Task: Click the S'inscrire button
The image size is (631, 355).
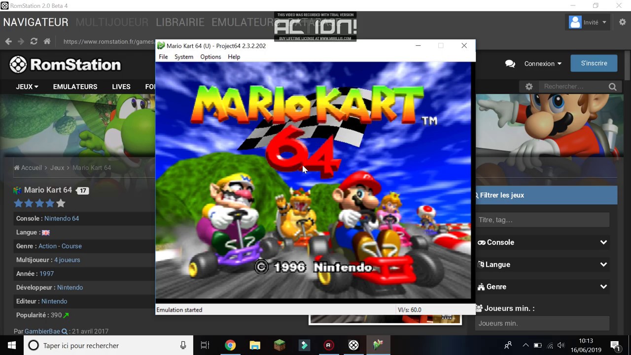Action: coord(594,63)
